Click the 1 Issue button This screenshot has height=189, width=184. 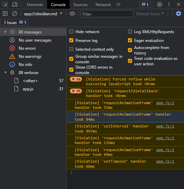click(x=15, y=22)
